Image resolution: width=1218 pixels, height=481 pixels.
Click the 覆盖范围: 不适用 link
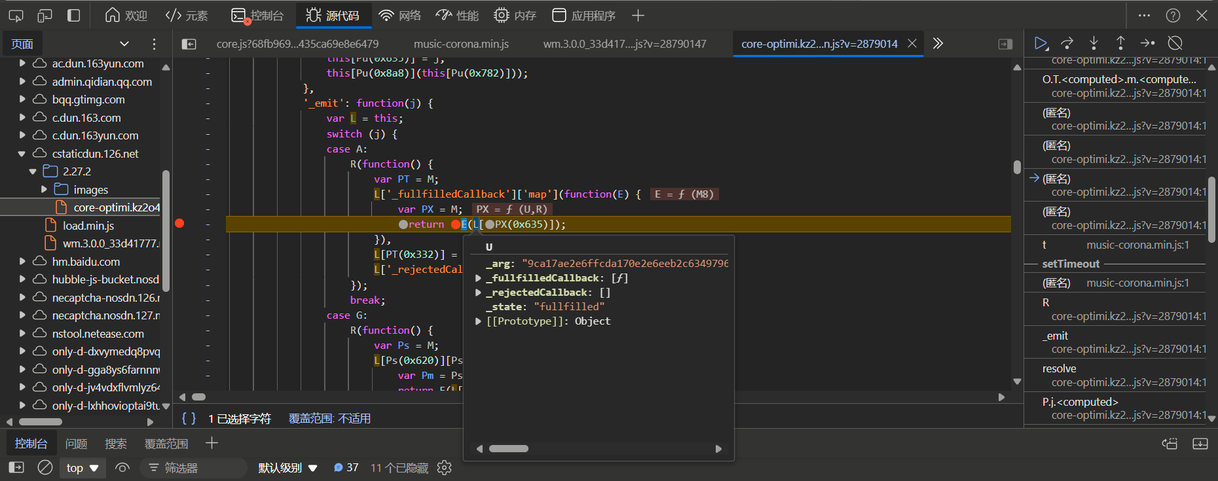pos(329,418)
